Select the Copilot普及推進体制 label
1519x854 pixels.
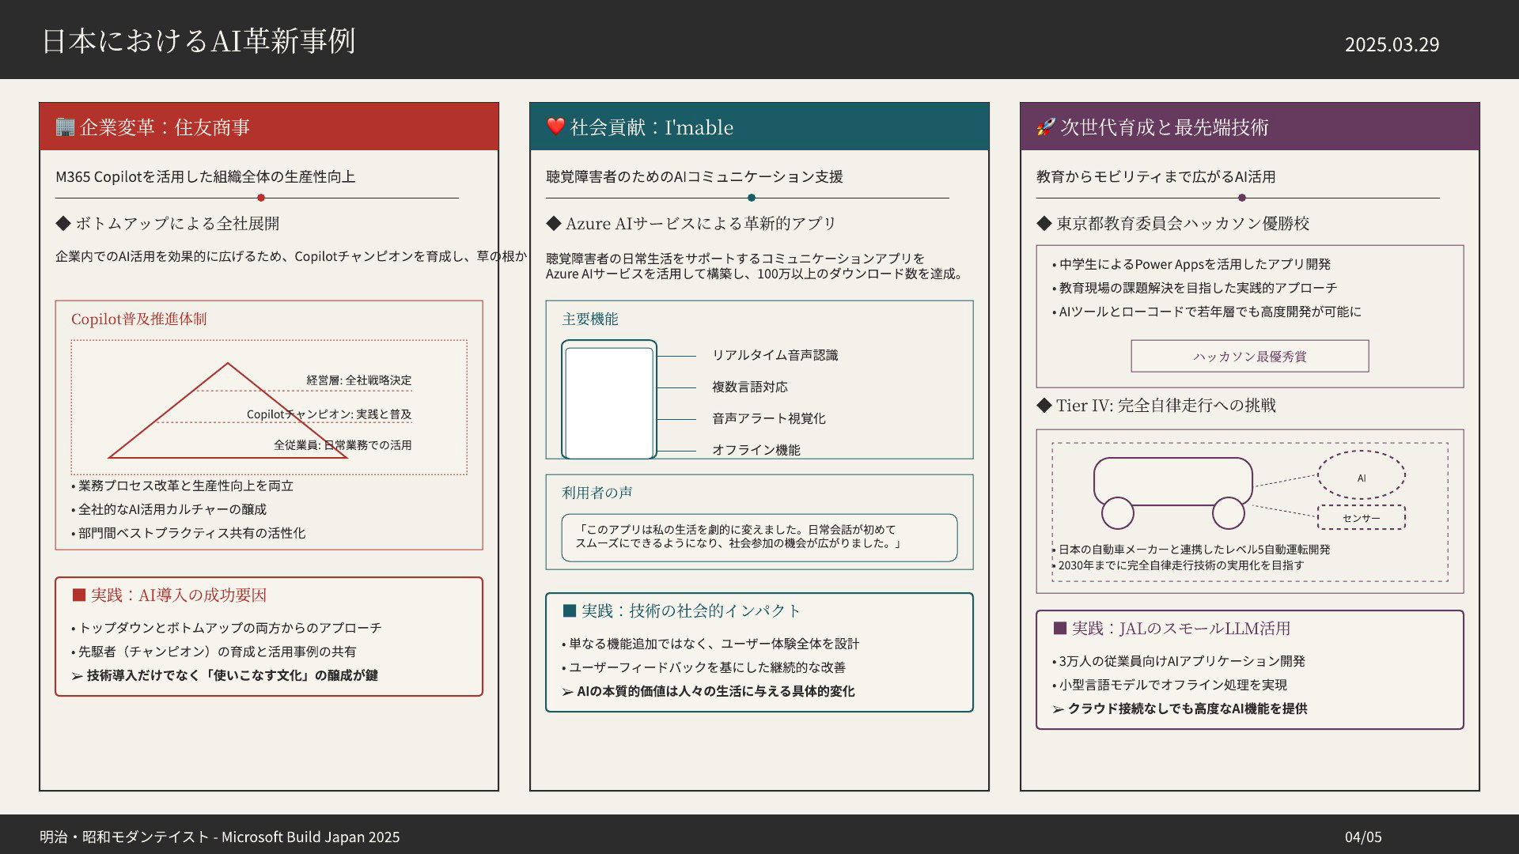(138, 319)
